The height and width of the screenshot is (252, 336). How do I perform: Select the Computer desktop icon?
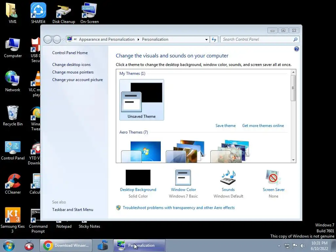point(13,48)
